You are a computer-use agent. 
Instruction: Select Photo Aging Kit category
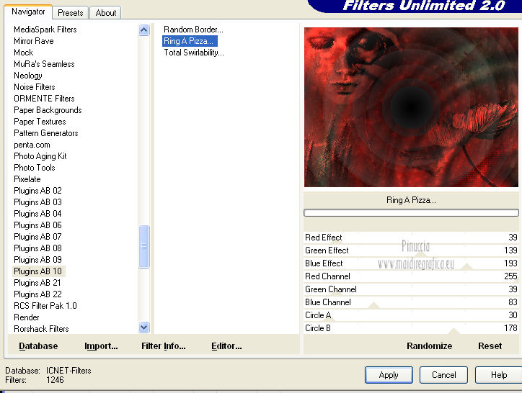click(x=40, y=156)
